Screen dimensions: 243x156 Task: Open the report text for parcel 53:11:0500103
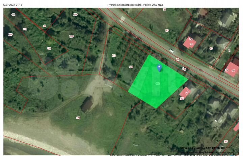point(205,148)
